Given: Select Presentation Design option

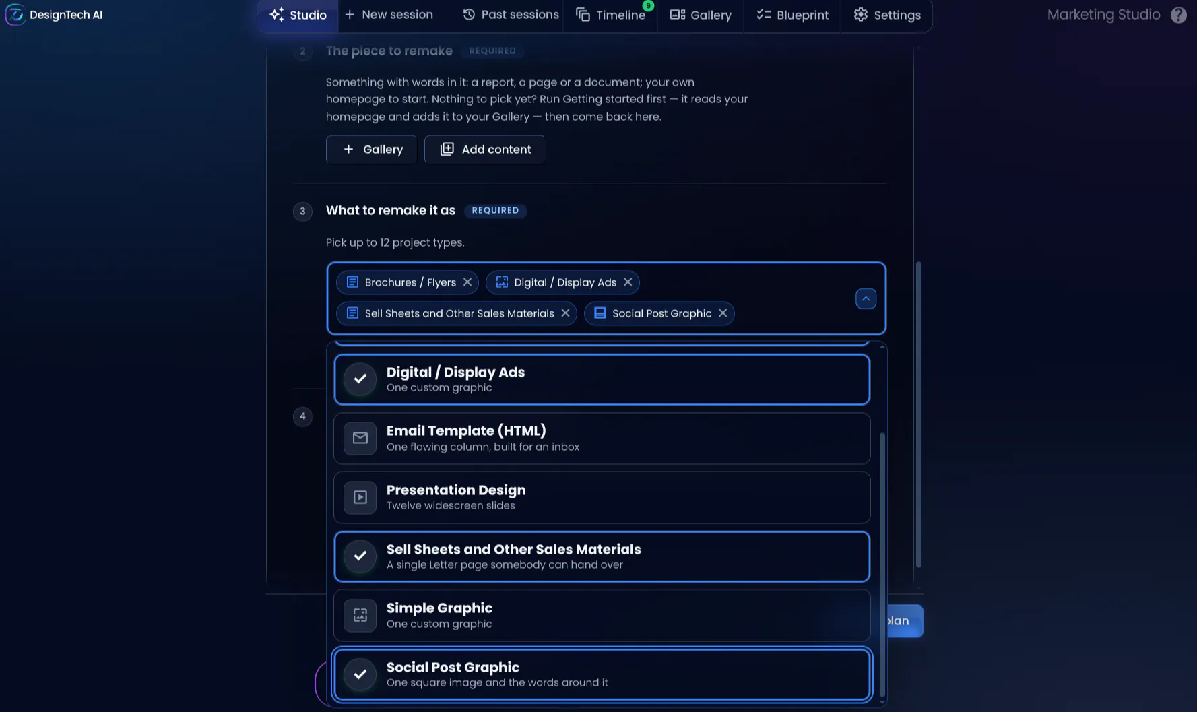Looking at the screenshot, I should [602, 497].
